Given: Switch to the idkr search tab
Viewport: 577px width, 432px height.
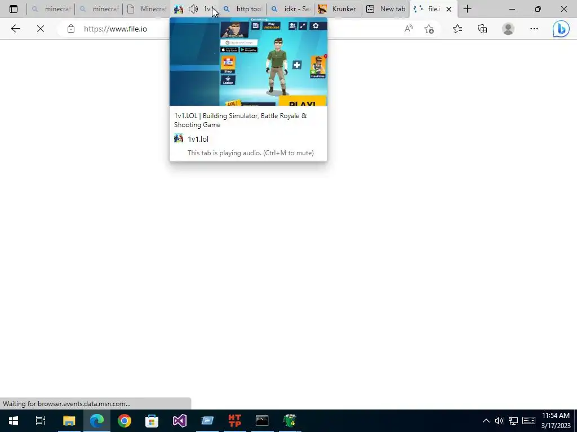Looking at the screenshot, I should (290, 9).
